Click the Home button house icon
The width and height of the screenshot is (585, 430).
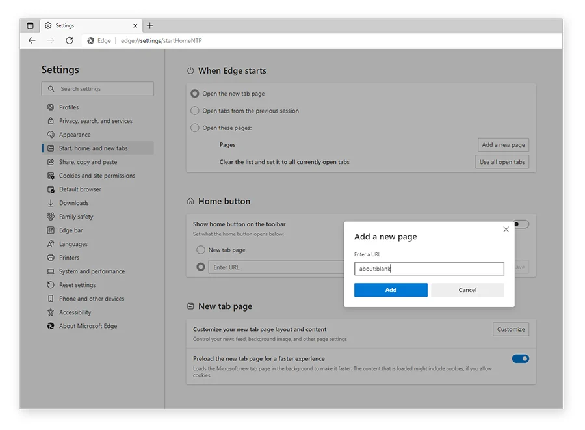point(190,201)
